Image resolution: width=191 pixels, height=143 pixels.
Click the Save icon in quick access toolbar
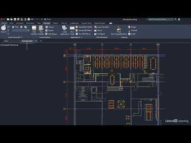(15, 19)
